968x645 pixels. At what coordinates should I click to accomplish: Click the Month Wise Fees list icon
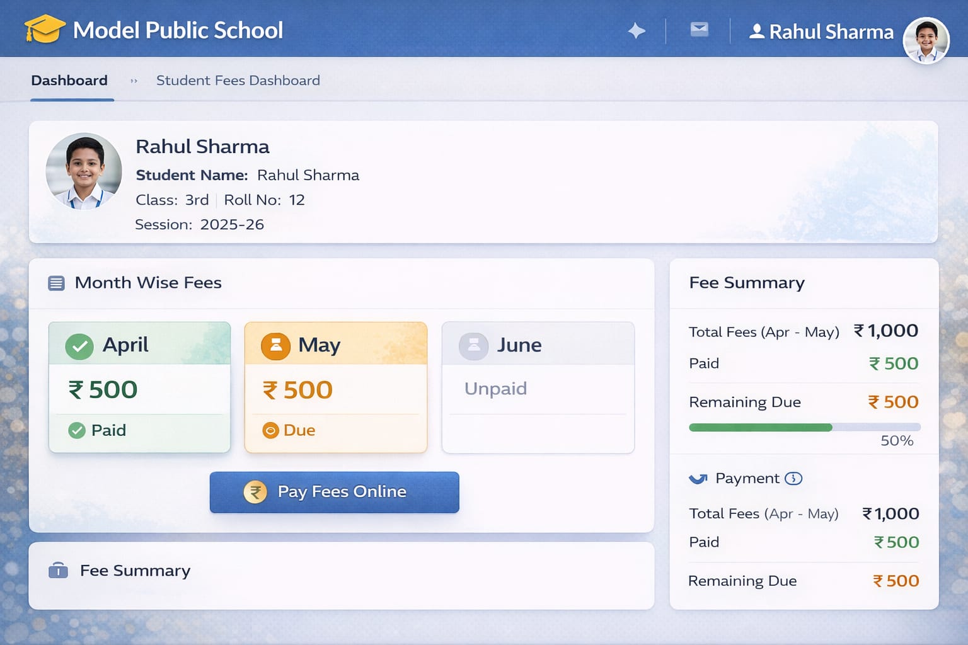(55, 283)
